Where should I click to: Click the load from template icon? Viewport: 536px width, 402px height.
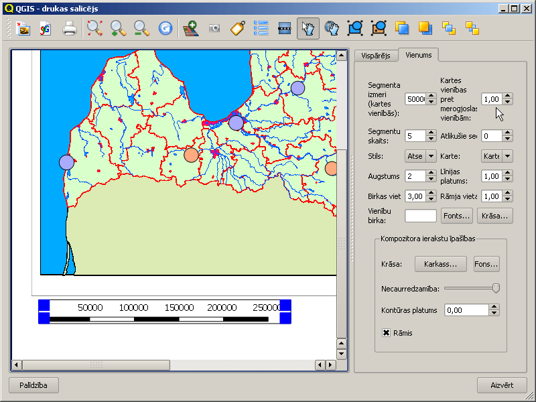(23, 29)
